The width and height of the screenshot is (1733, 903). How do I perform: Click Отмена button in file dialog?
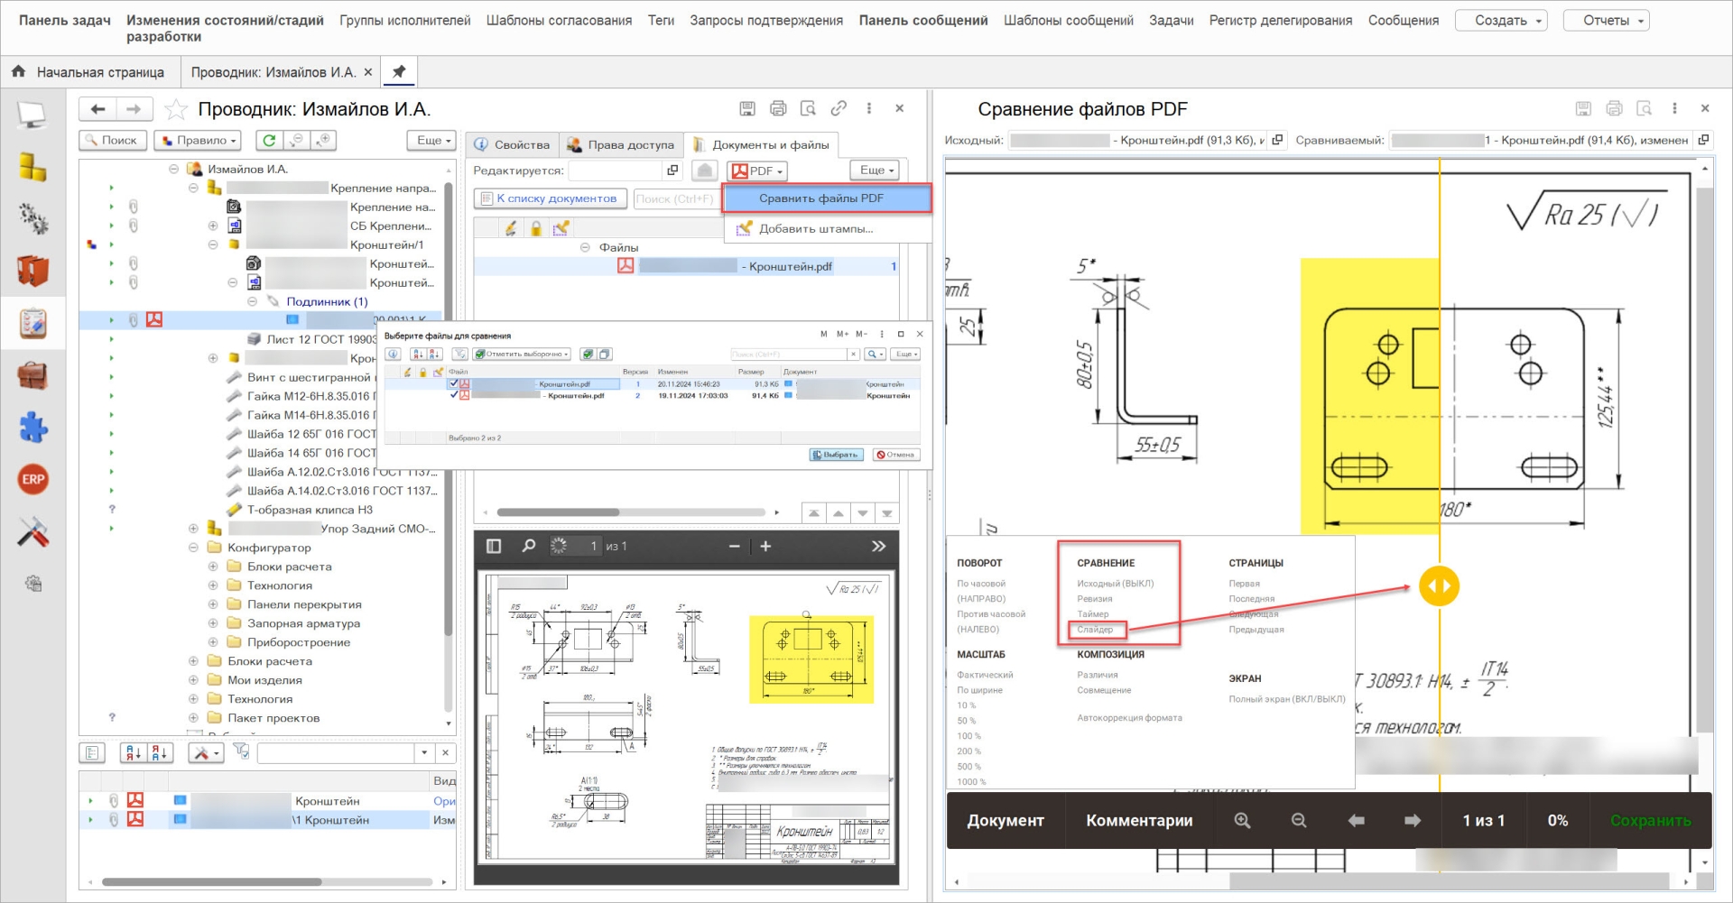895,455
